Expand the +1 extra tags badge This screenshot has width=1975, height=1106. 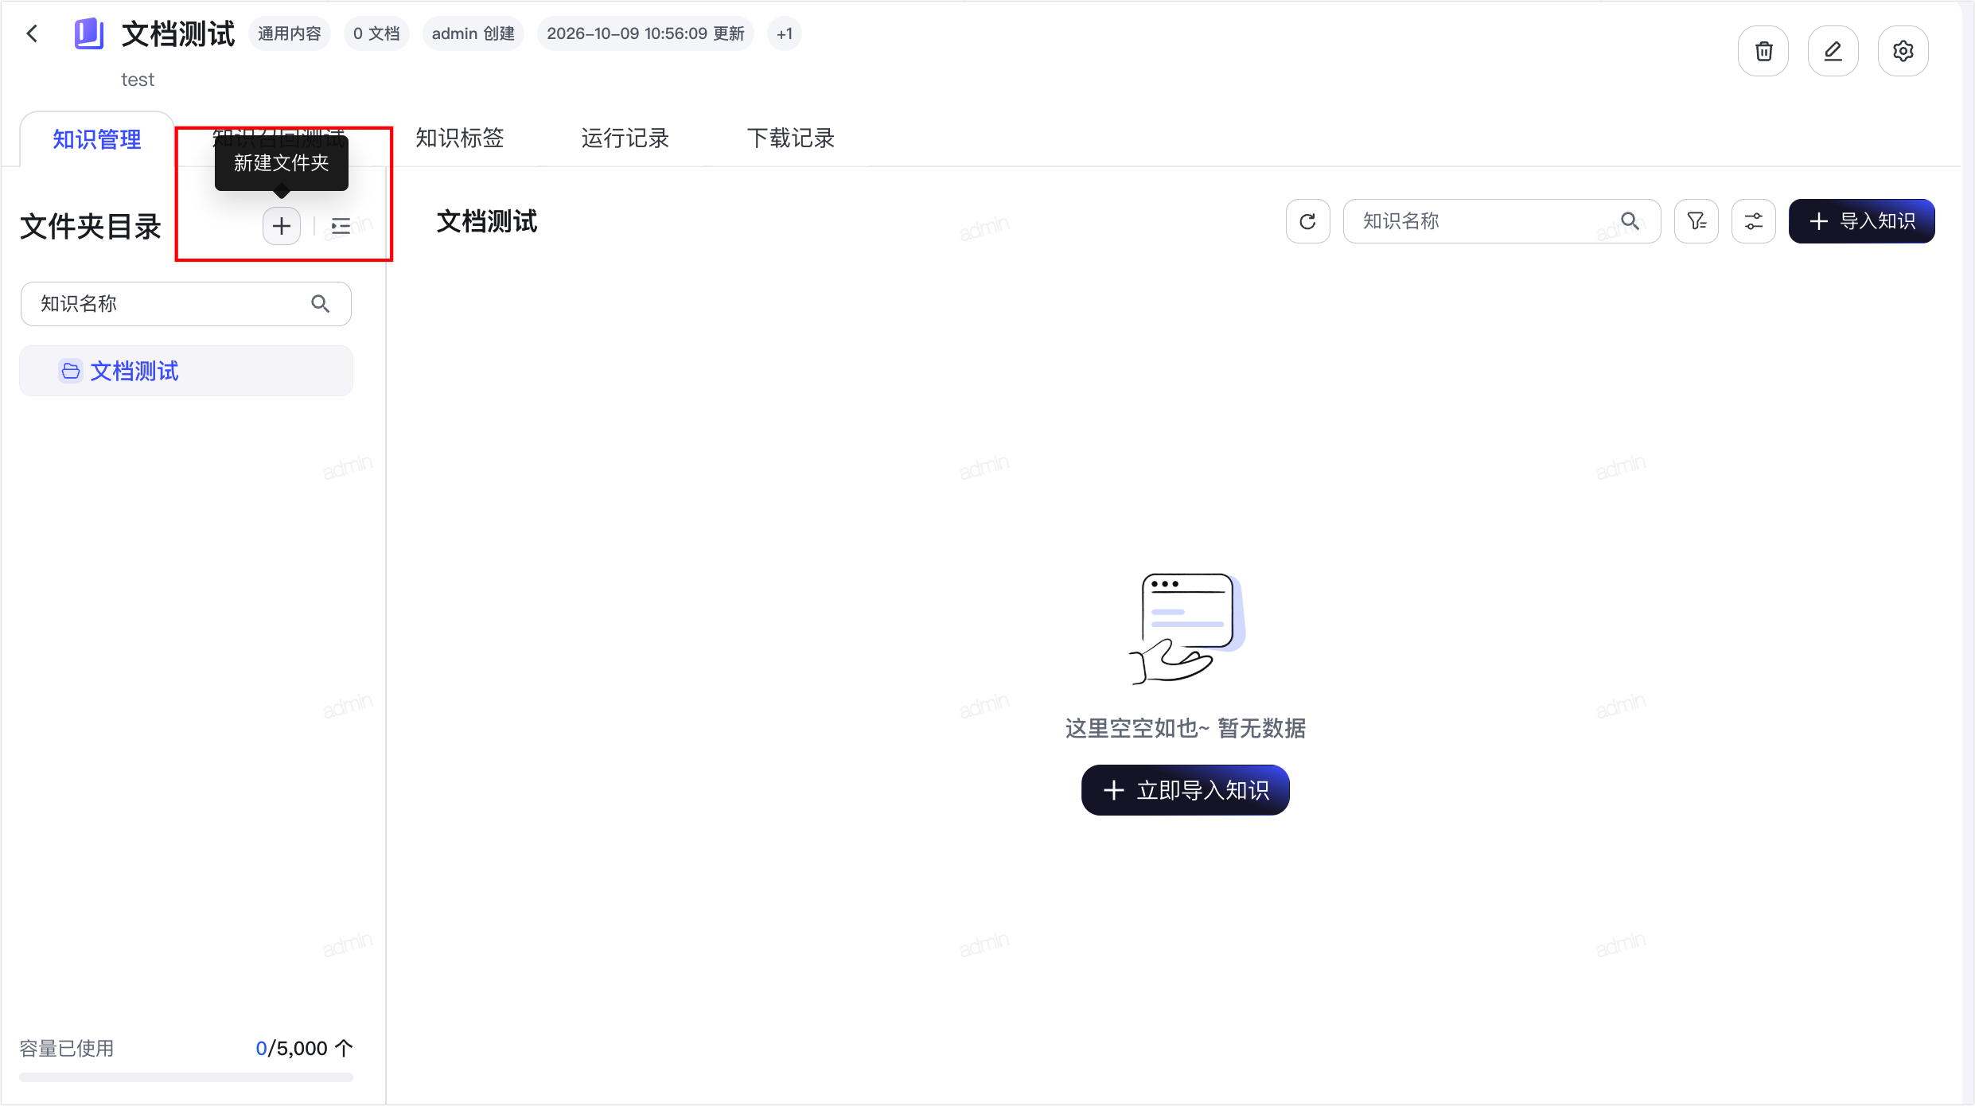[785, 33]
